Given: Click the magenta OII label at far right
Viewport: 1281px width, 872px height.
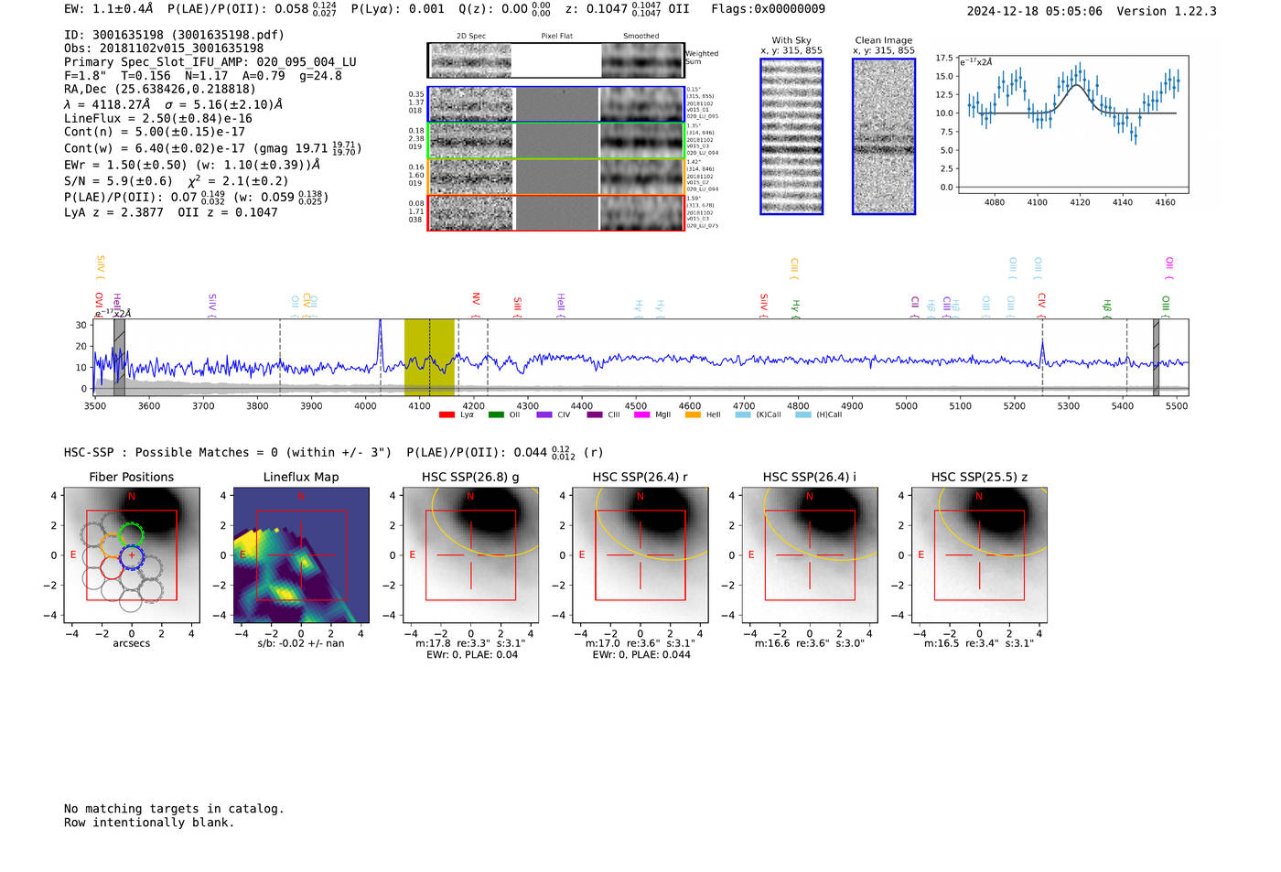Looking at the screenshot, I should pyautogui.click(x=1169, y=266).
